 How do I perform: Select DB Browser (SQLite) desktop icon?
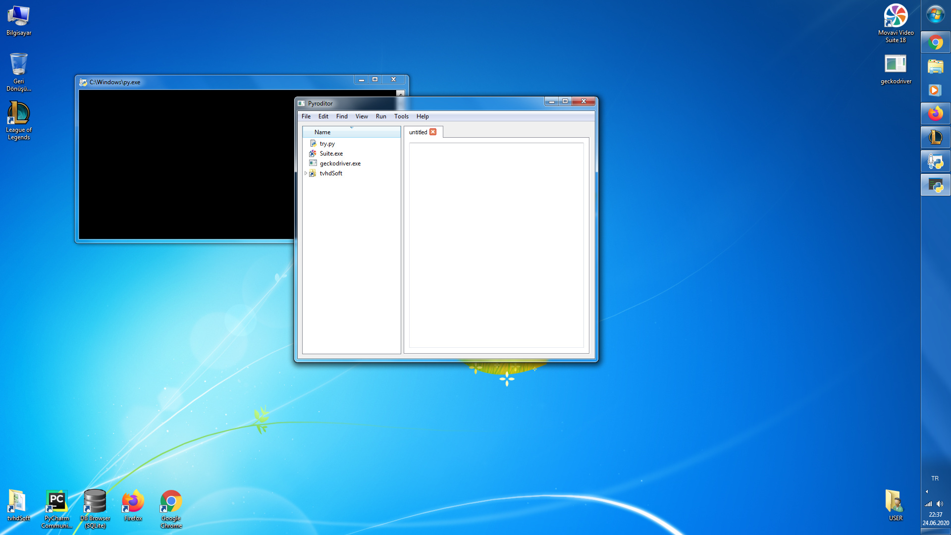(95, 502)
